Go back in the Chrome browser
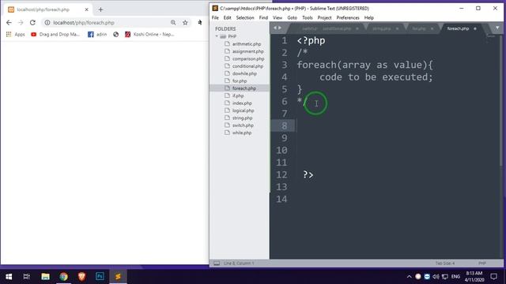 pos(9,23)
